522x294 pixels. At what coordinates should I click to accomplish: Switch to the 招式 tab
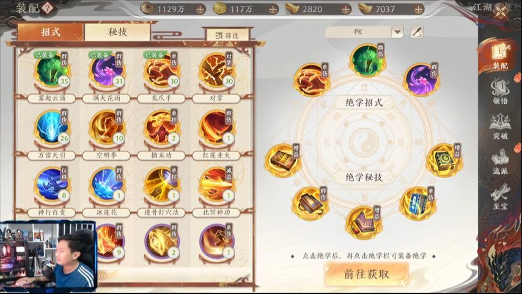click(50, 32)
